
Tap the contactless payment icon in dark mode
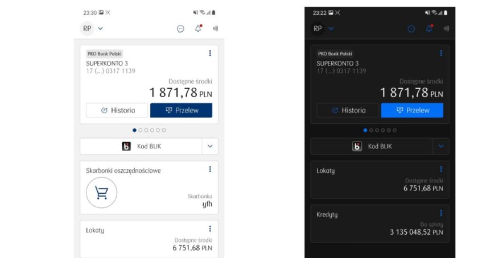tap(447, 28)
